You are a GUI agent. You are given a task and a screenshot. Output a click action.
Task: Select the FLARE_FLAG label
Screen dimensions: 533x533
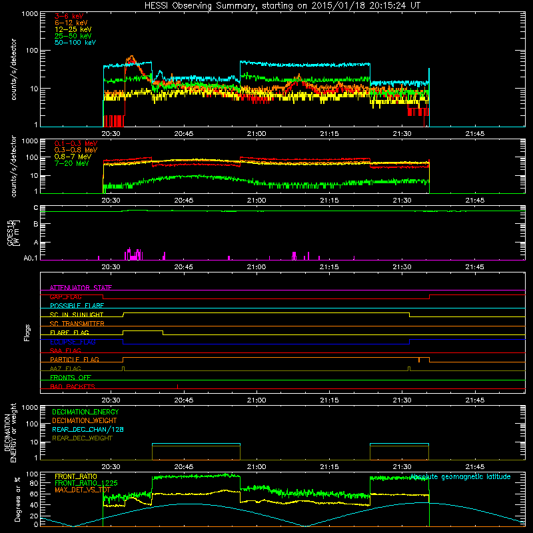69,332
